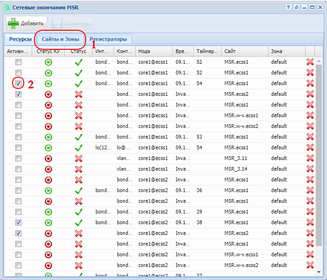Uncheck the active box in timer 38 row
The image size is (327, 280).
tap(19, 222)
